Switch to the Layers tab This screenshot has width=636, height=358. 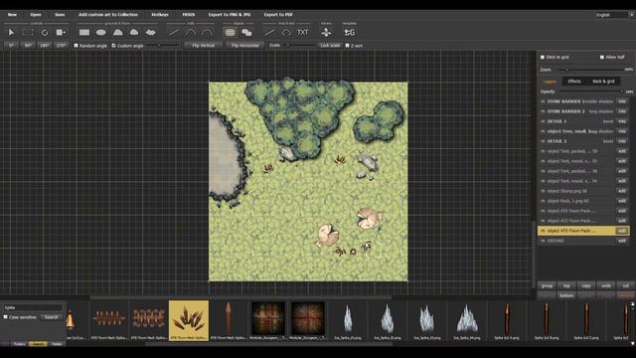[550, 82]
